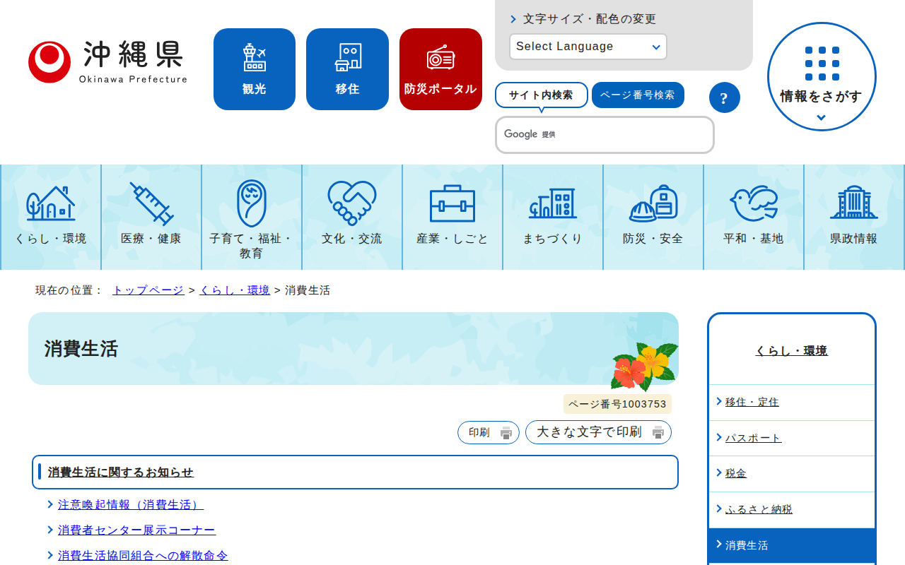Switch to the ページ番号検索 tab
The image size is (905, 565).
[638, 95]
